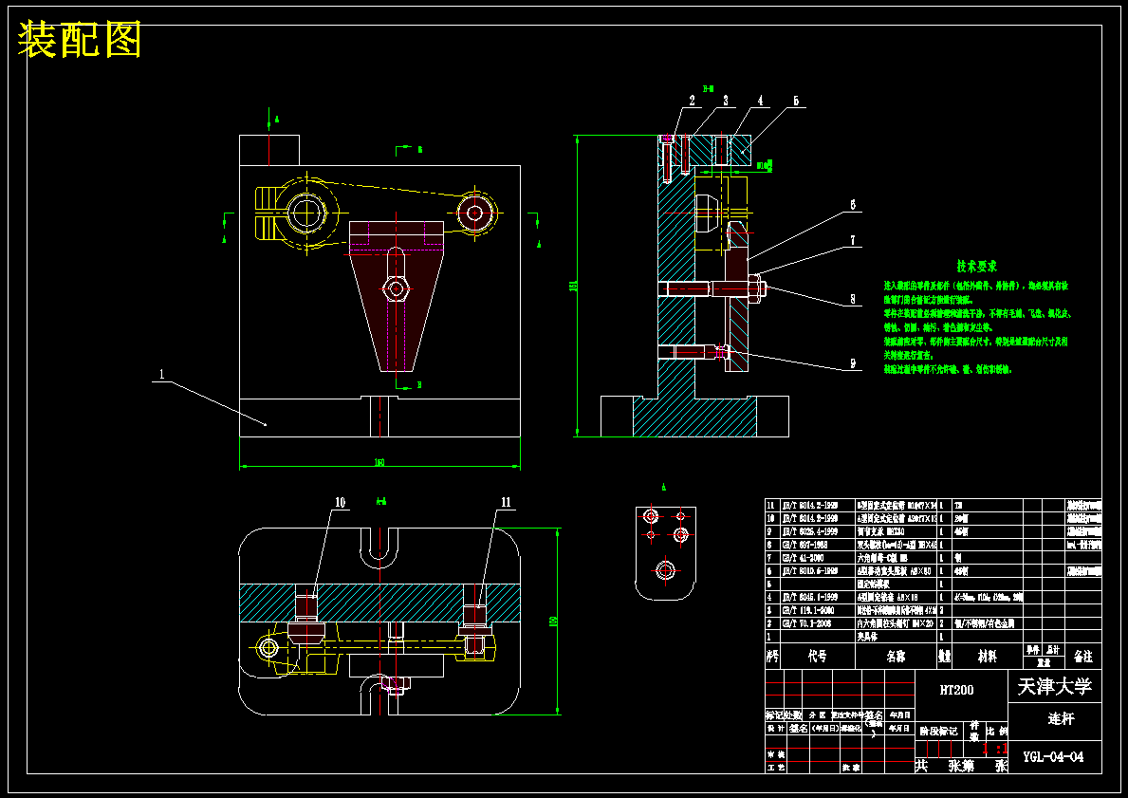This screenshot has width=1128, height=798.
Task: Click the yellow title text 装配图
Action: [79, 40]
